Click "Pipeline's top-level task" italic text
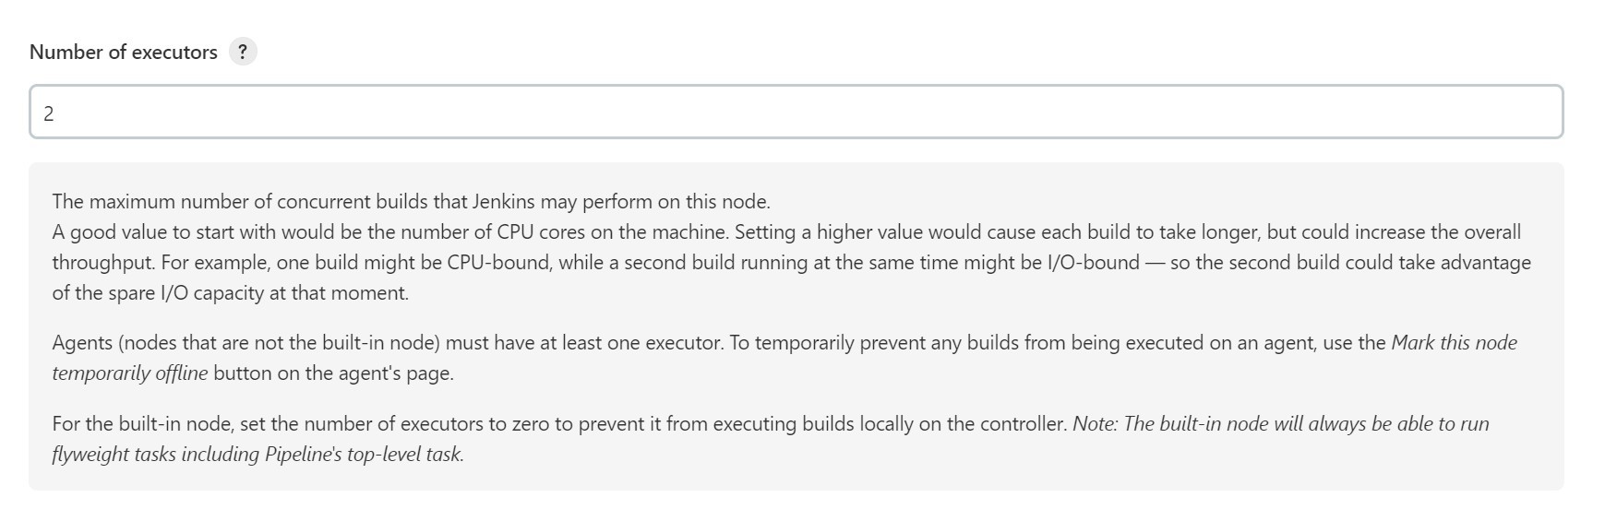Viewport: 1605px width, 509px height. point(364,455)
